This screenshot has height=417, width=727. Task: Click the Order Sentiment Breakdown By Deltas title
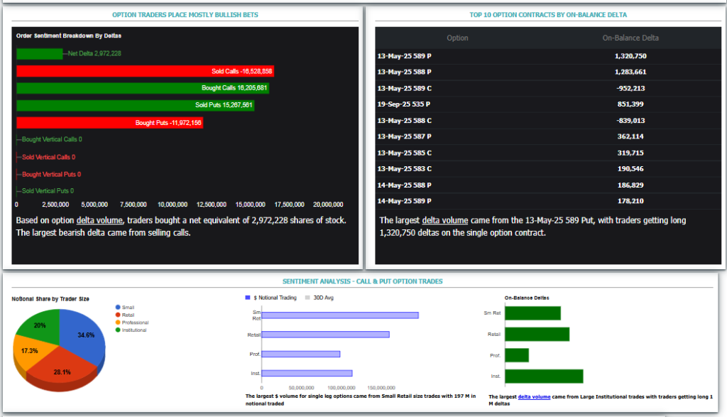69,36
